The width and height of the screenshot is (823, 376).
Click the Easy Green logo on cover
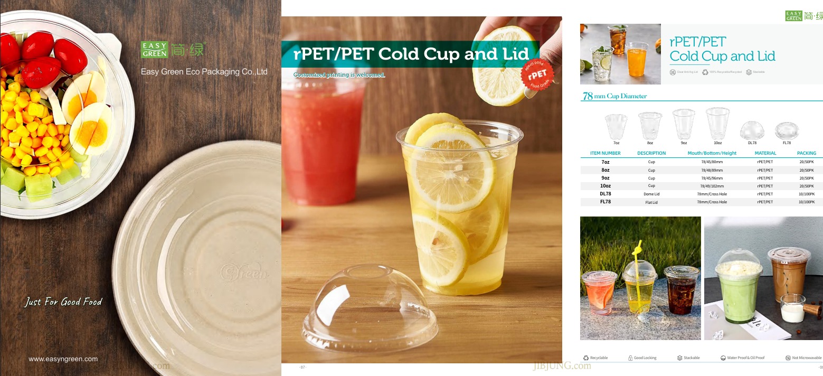(172, 49)
